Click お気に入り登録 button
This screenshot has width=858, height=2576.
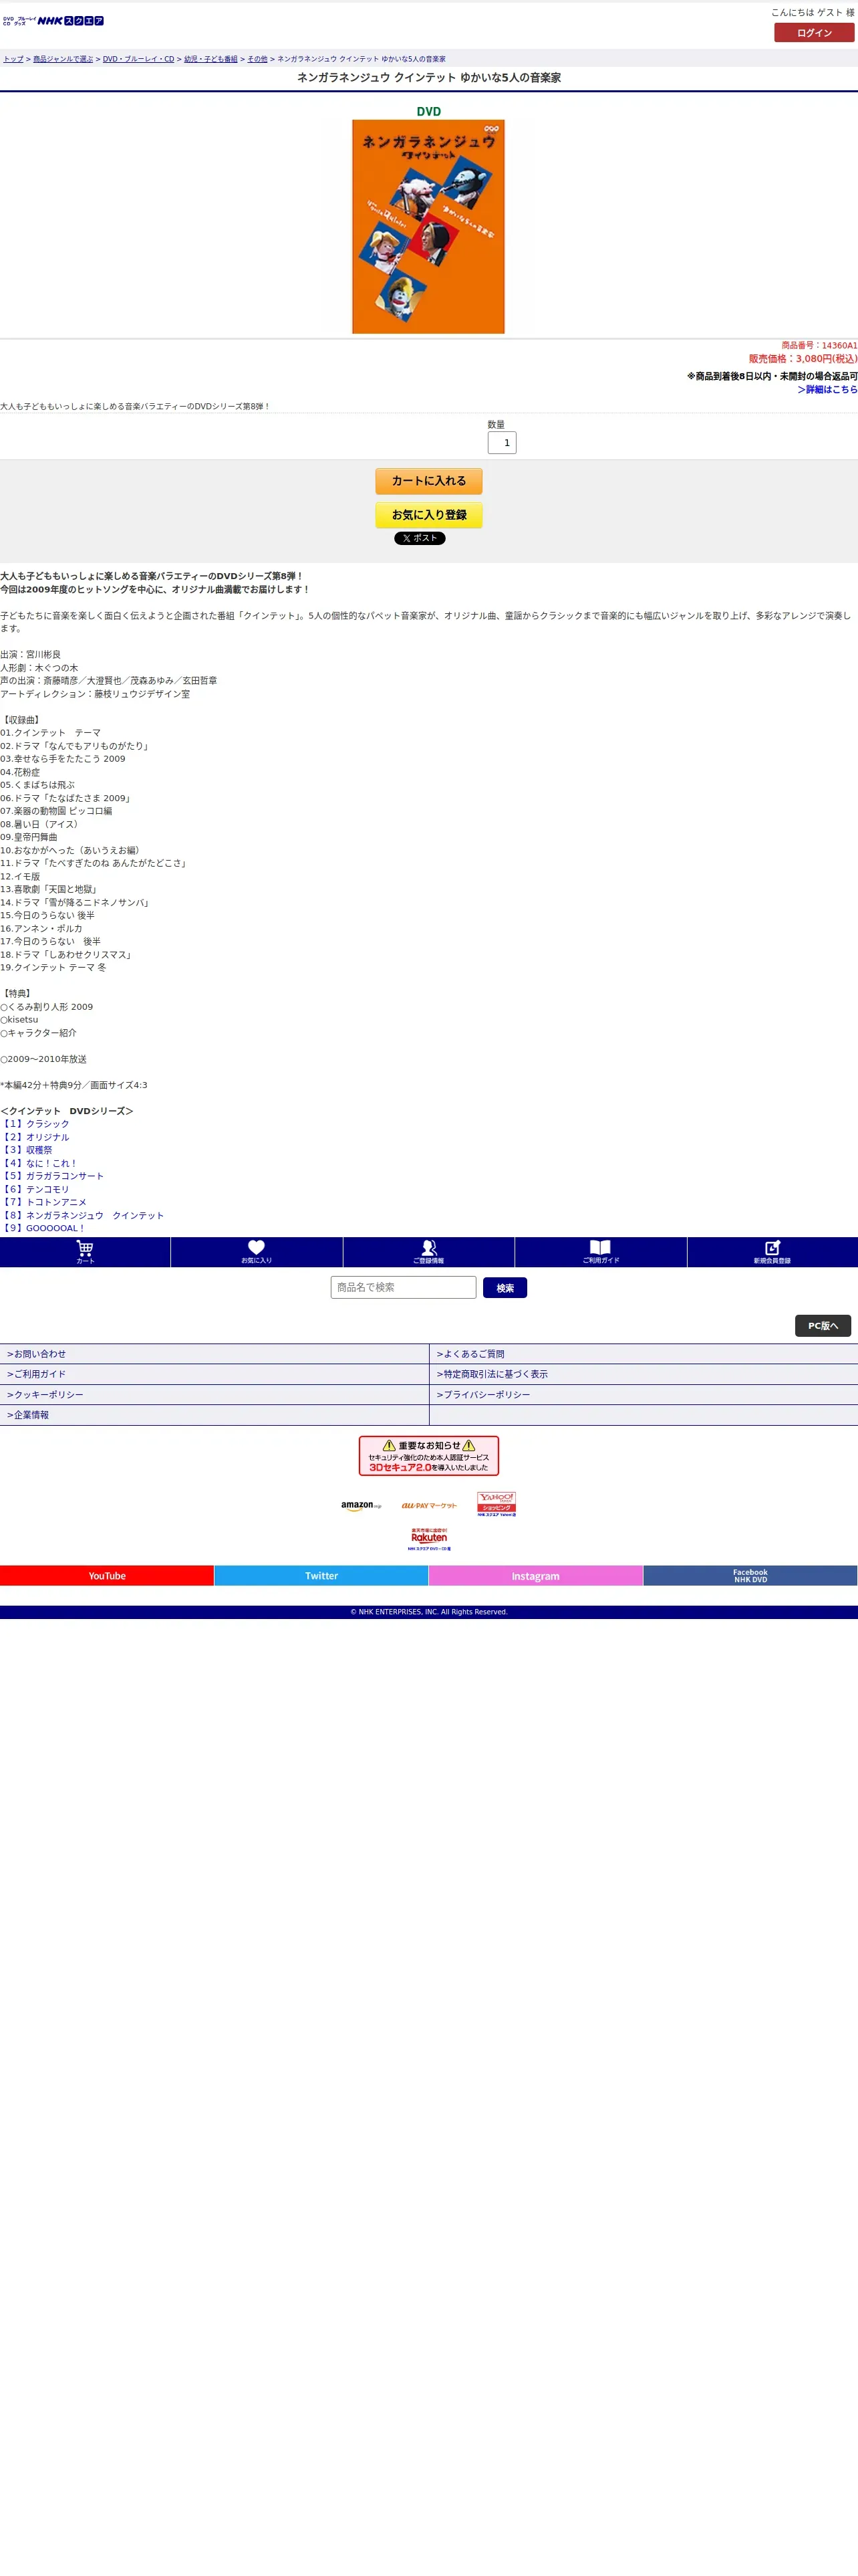pos(428,515)
